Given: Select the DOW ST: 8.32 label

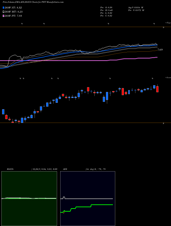Looking at the screenshot, I should pos(13,8).
